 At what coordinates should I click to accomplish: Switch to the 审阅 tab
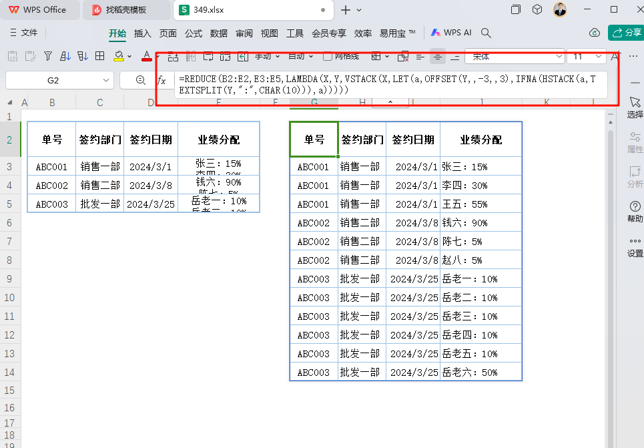tap(244, 33)
